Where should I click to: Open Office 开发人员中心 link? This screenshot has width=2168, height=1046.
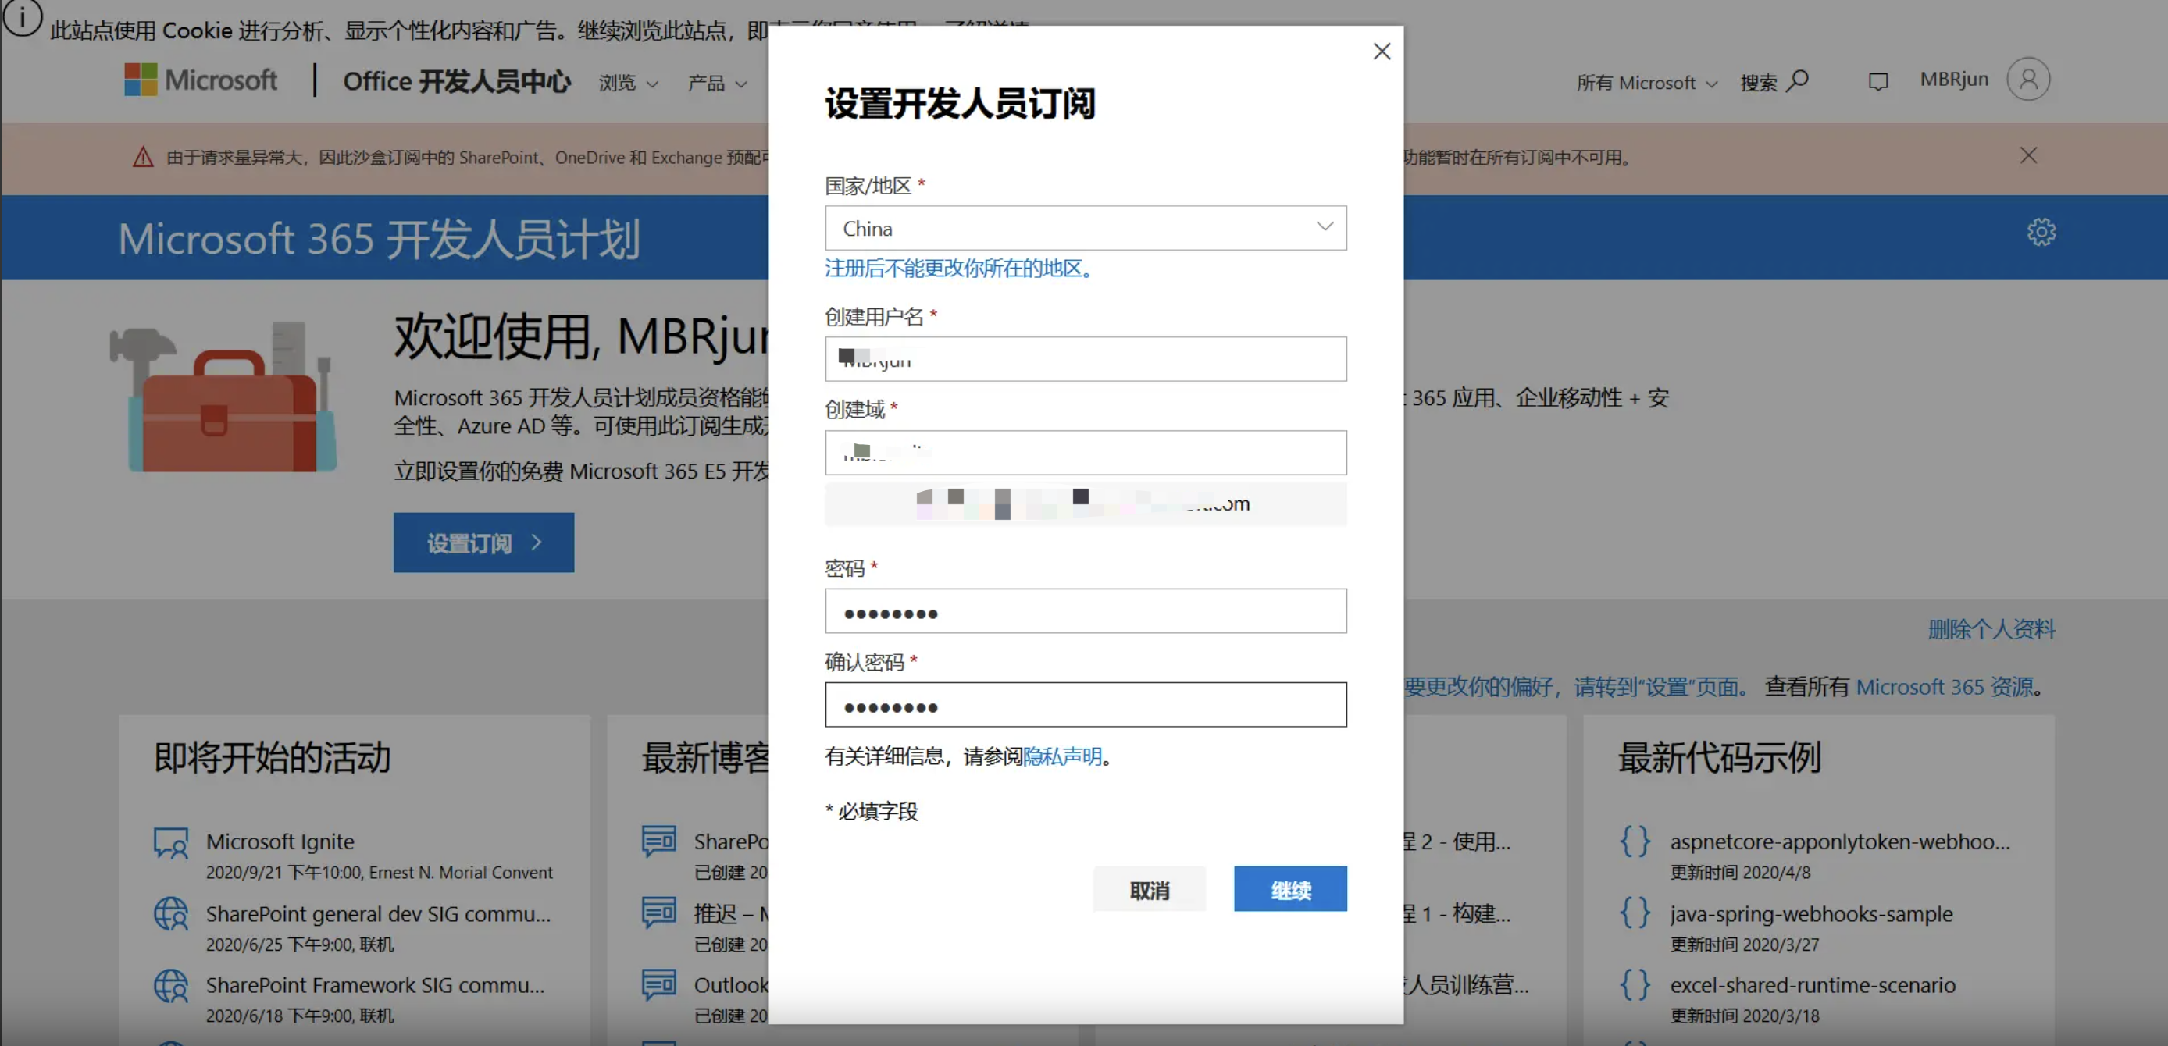tap(456, 80)
